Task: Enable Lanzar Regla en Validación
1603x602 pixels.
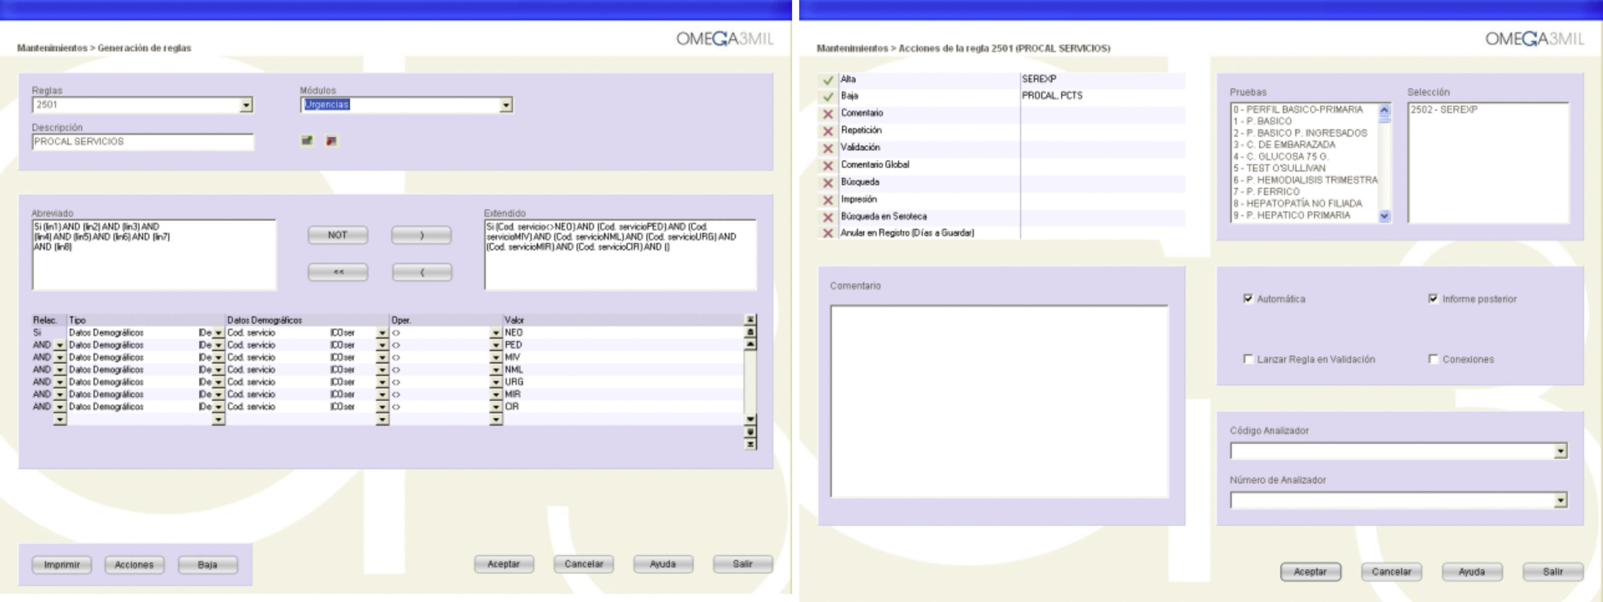Action: [x=1248, y=359]
